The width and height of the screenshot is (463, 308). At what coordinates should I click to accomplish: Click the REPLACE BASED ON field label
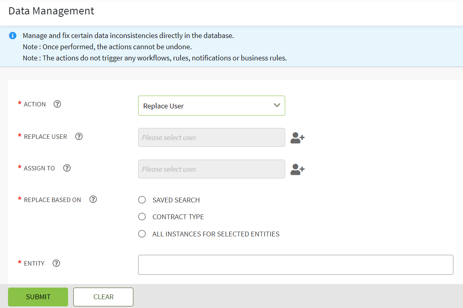coord(52,200)
